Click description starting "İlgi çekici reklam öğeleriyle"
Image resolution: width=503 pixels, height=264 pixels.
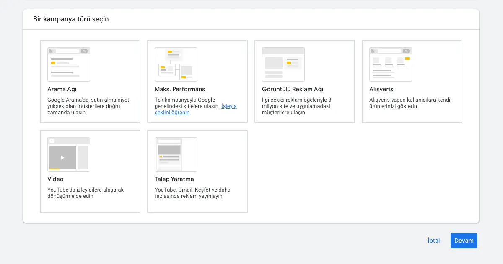pos(297,106)
